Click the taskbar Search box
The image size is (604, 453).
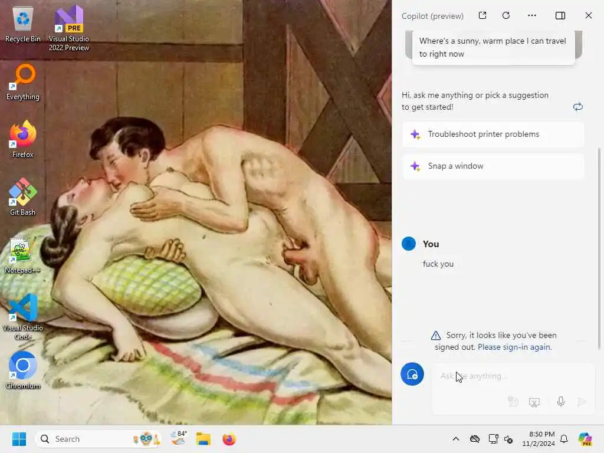click(x=98, y=439)
